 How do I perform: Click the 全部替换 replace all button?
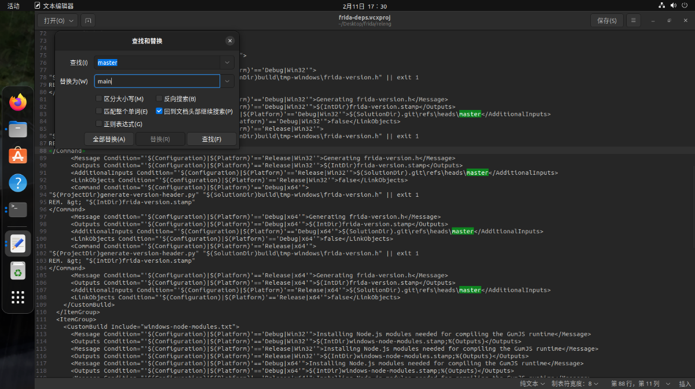coord(109,139)
